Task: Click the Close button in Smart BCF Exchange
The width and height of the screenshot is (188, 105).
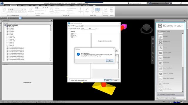Action: point(115,80)
